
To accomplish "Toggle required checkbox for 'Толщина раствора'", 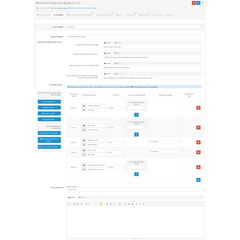I will 189,167.
